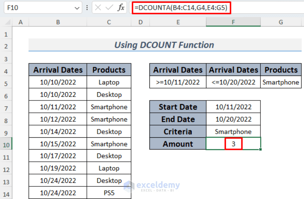The height and width of the screenshot is (199, 304).
Task: Open Insert Function with the fx icon
Action: (x=121, y=8)
